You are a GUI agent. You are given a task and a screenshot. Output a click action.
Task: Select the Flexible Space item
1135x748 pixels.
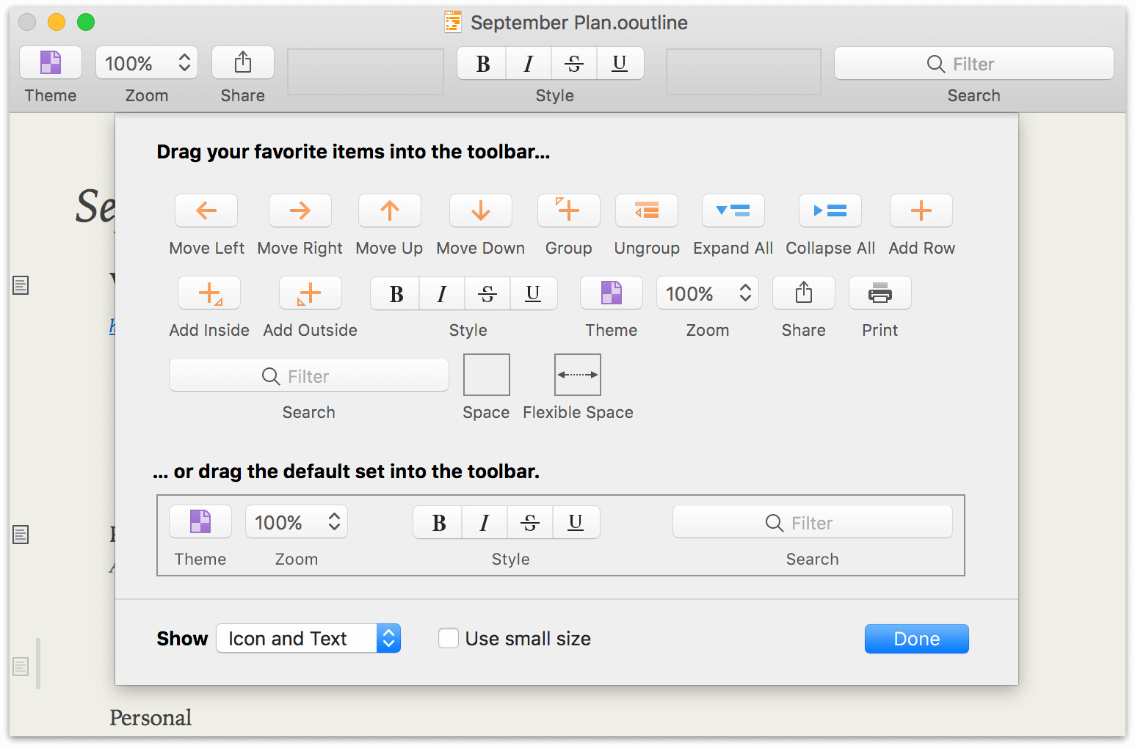coord(578,375)
